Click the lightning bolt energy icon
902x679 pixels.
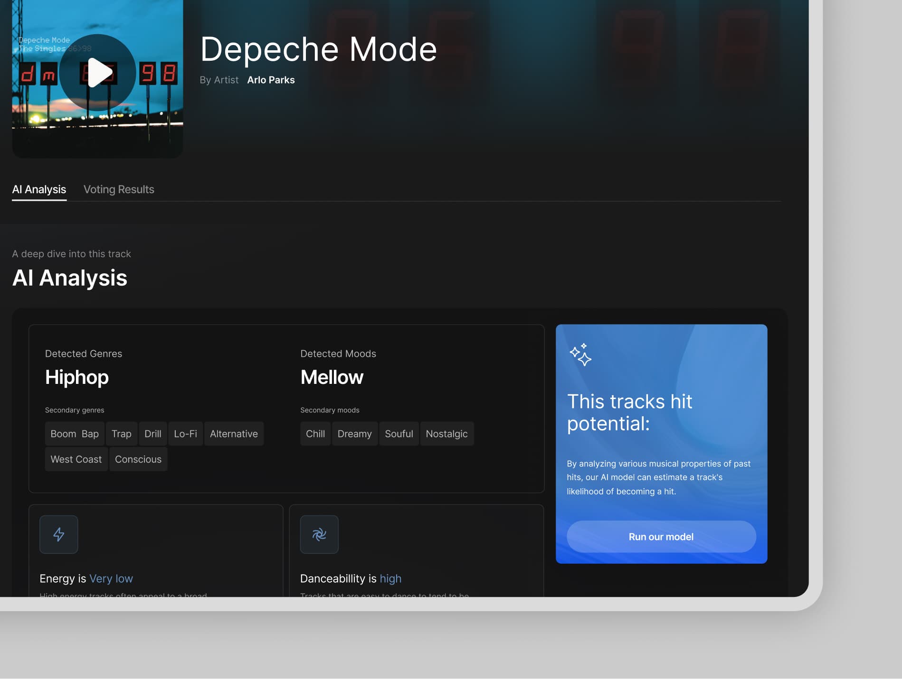coord(59,534)
